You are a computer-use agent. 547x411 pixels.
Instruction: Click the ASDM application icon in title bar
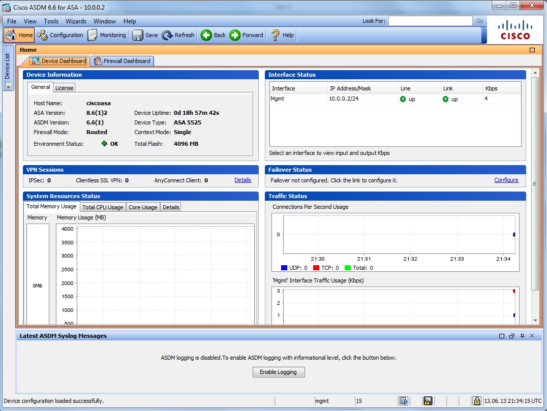point(6,7)
